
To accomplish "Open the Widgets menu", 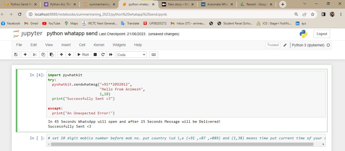I will [119, 45].
